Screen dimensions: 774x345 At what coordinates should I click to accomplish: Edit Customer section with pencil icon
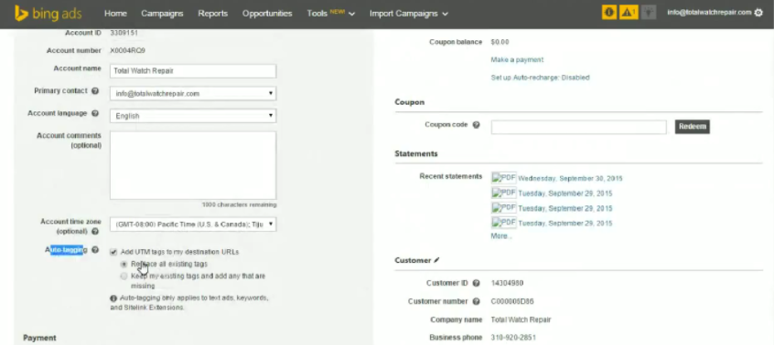pos(436,260)
